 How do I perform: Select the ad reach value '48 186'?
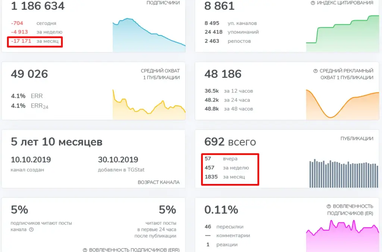[223, 74]
